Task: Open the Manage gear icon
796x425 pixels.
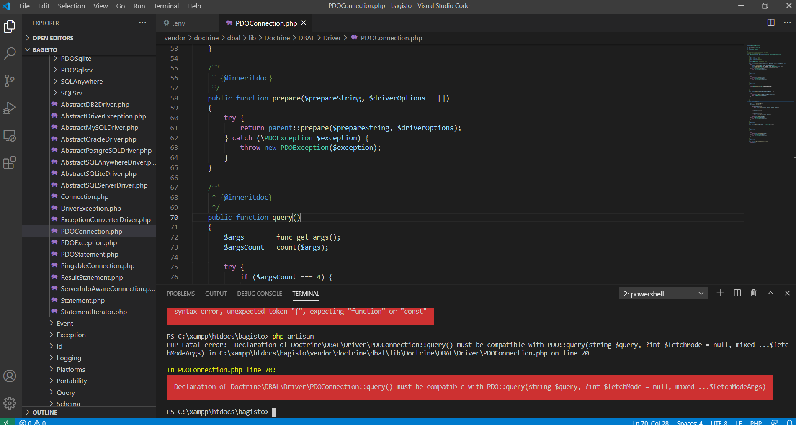Action: [10, 403]
